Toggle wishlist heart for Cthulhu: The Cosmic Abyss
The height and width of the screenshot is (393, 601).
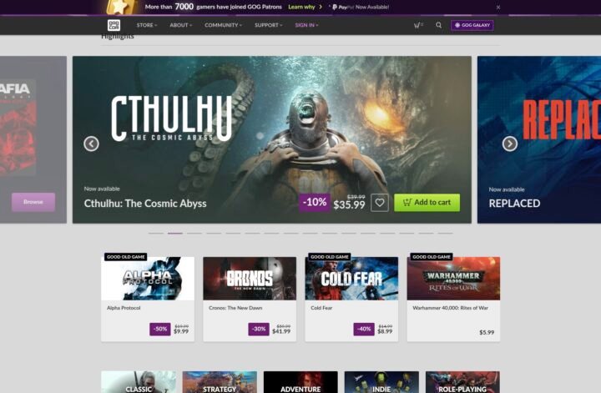click(380, 202)
